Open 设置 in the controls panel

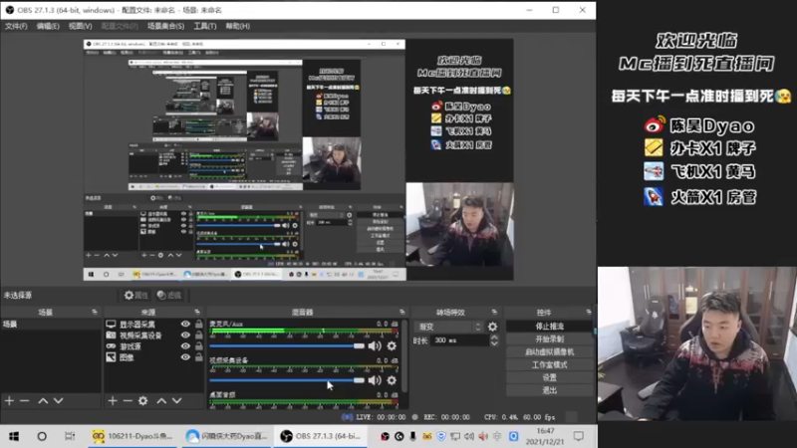(550, 377)
